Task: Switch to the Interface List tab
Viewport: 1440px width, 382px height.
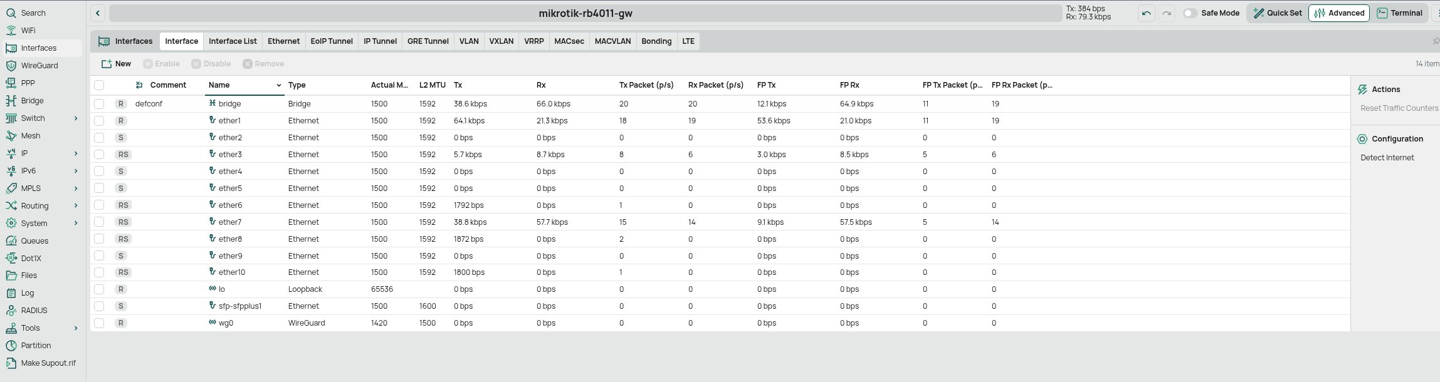Action: click(233, 41)
